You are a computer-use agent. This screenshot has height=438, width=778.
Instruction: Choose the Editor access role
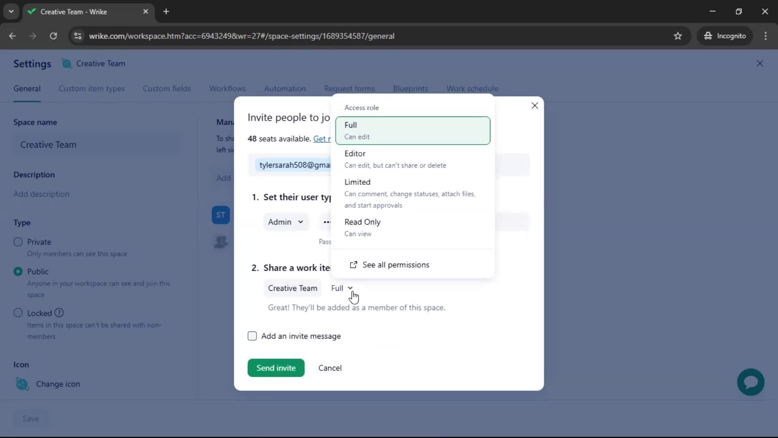(x=413, y=159)
